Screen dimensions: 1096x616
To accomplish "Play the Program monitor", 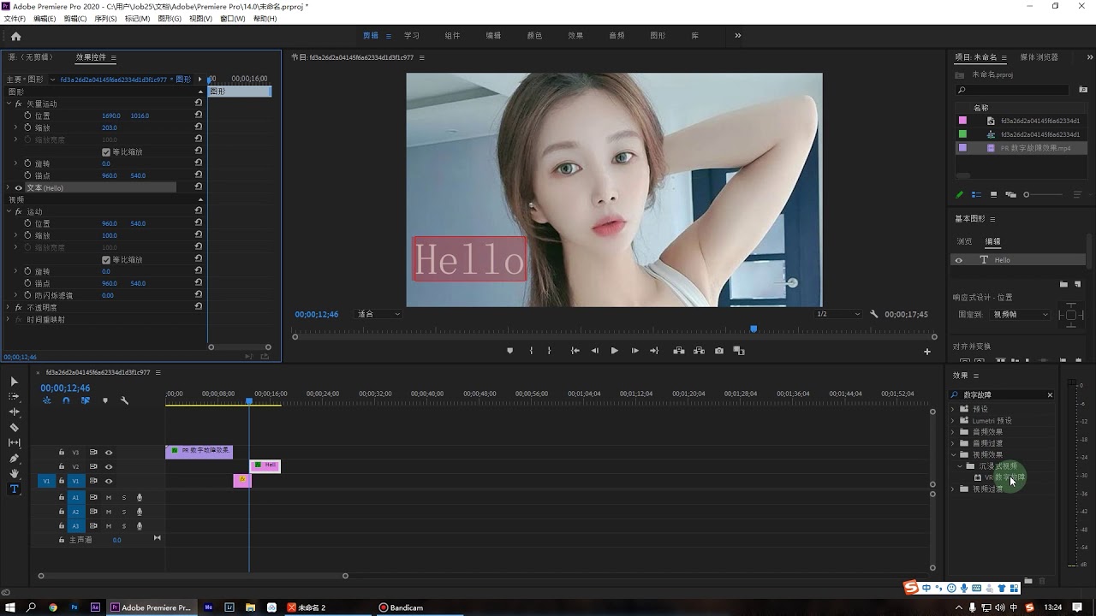I will (615, 351).
